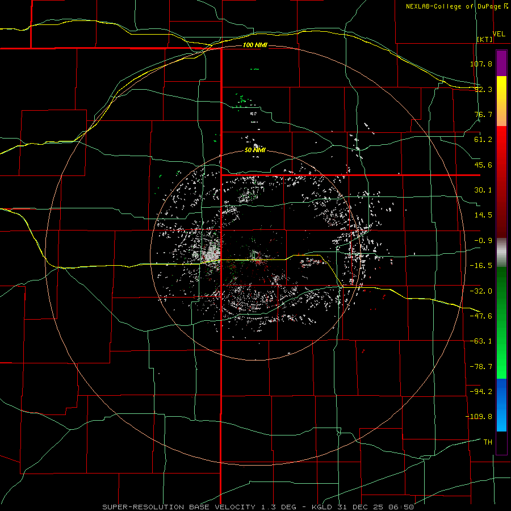Click the -47.6 value on velocity scale

(x=481, y=316)
